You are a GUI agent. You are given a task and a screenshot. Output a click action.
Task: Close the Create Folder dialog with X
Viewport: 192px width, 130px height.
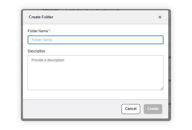160,17
